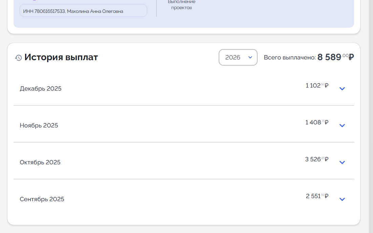Select the Сентябрь 2025 row label
The height and width of the screenshot is (233, 373).
coord(42,199)
